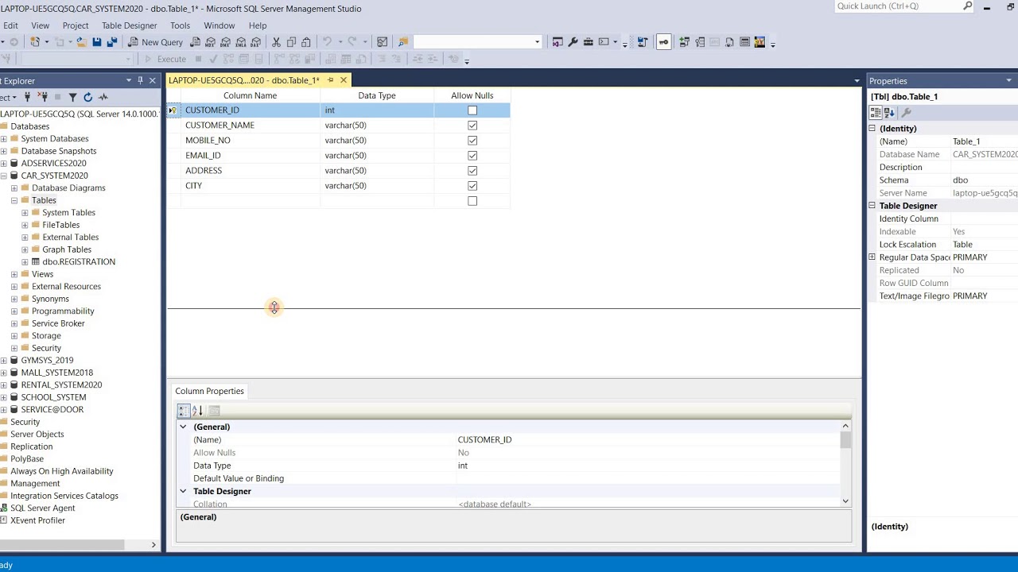Click the XMLA query icon
1018x572 pixels.
pyautogui.click(x=241, y=42)
